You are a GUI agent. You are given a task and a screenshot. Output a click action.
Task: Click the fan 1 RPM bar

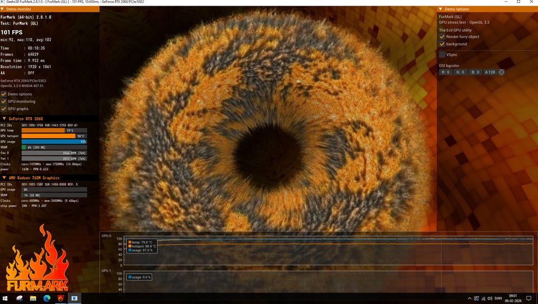click(x=54, y=158)
